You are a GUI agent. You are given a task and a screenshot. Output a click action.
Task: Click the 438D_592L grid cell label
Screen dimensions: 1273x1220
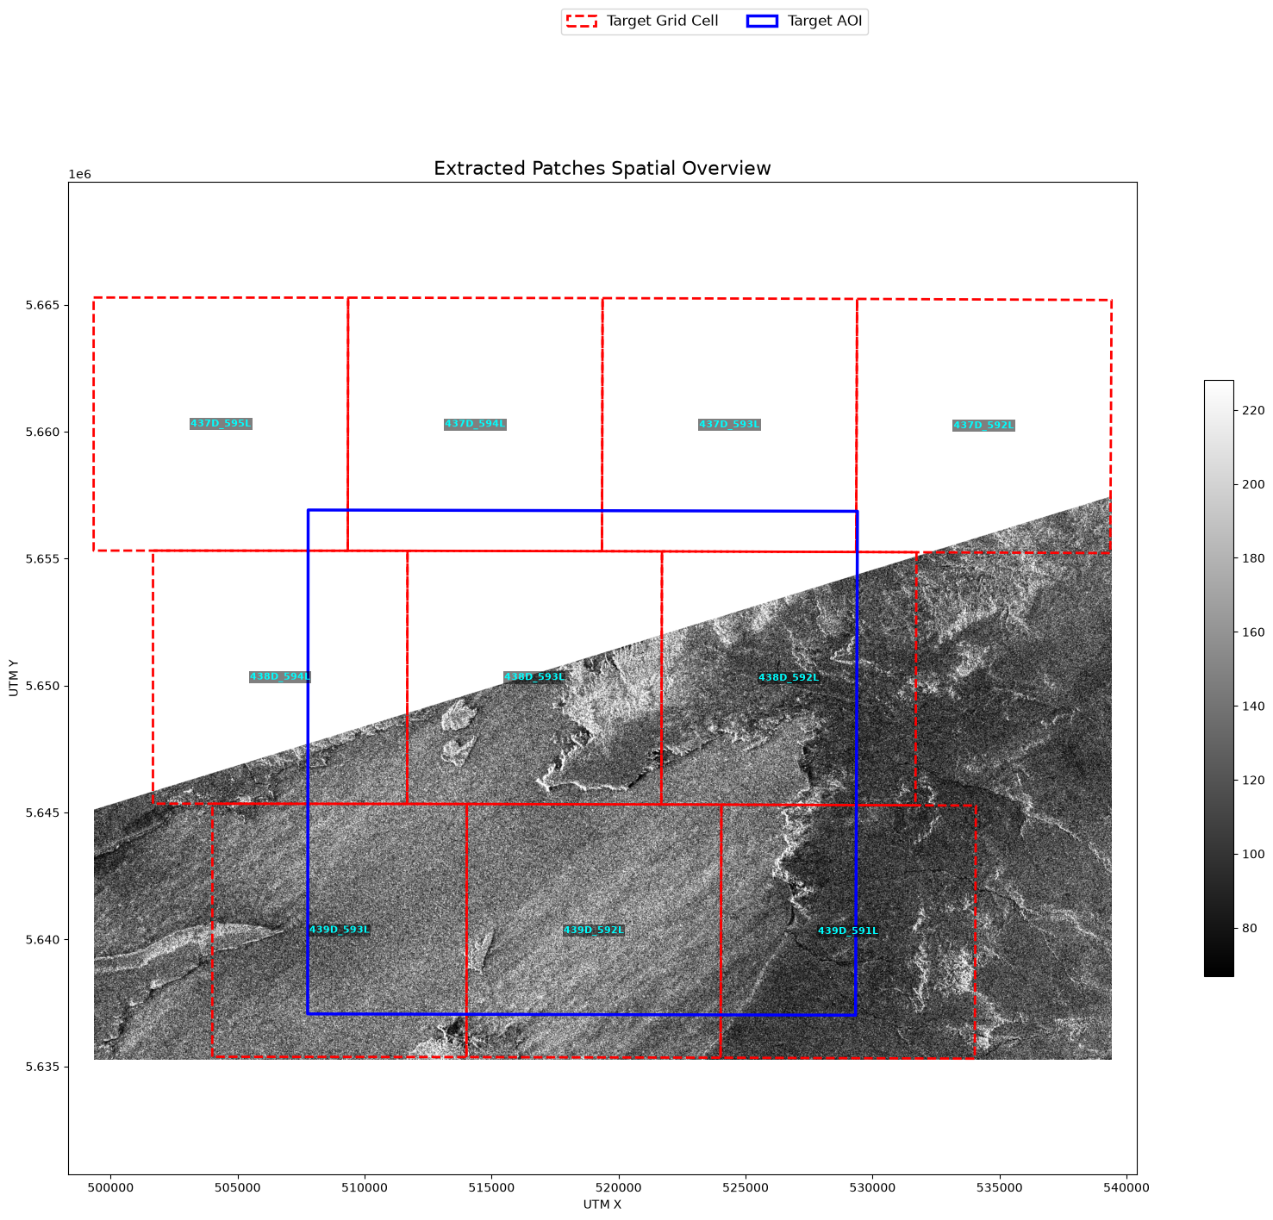point(789,678)
